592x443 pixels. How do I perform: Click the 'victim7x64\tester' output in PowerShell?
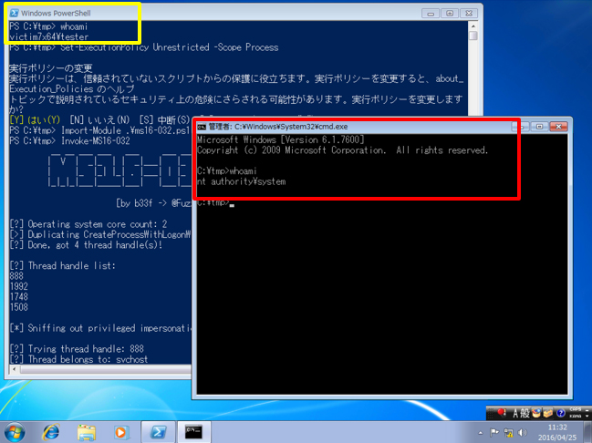48,37
